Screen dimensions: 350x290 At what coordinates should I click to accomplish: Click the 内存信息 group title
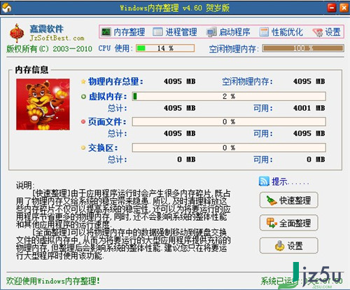coord(31,70)
